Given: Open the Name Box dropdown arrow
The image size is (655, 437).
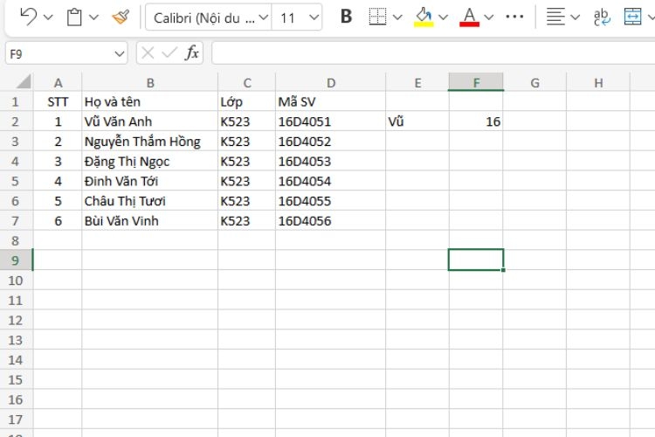Looking at the screenshot, I should [x=120, y=54].
